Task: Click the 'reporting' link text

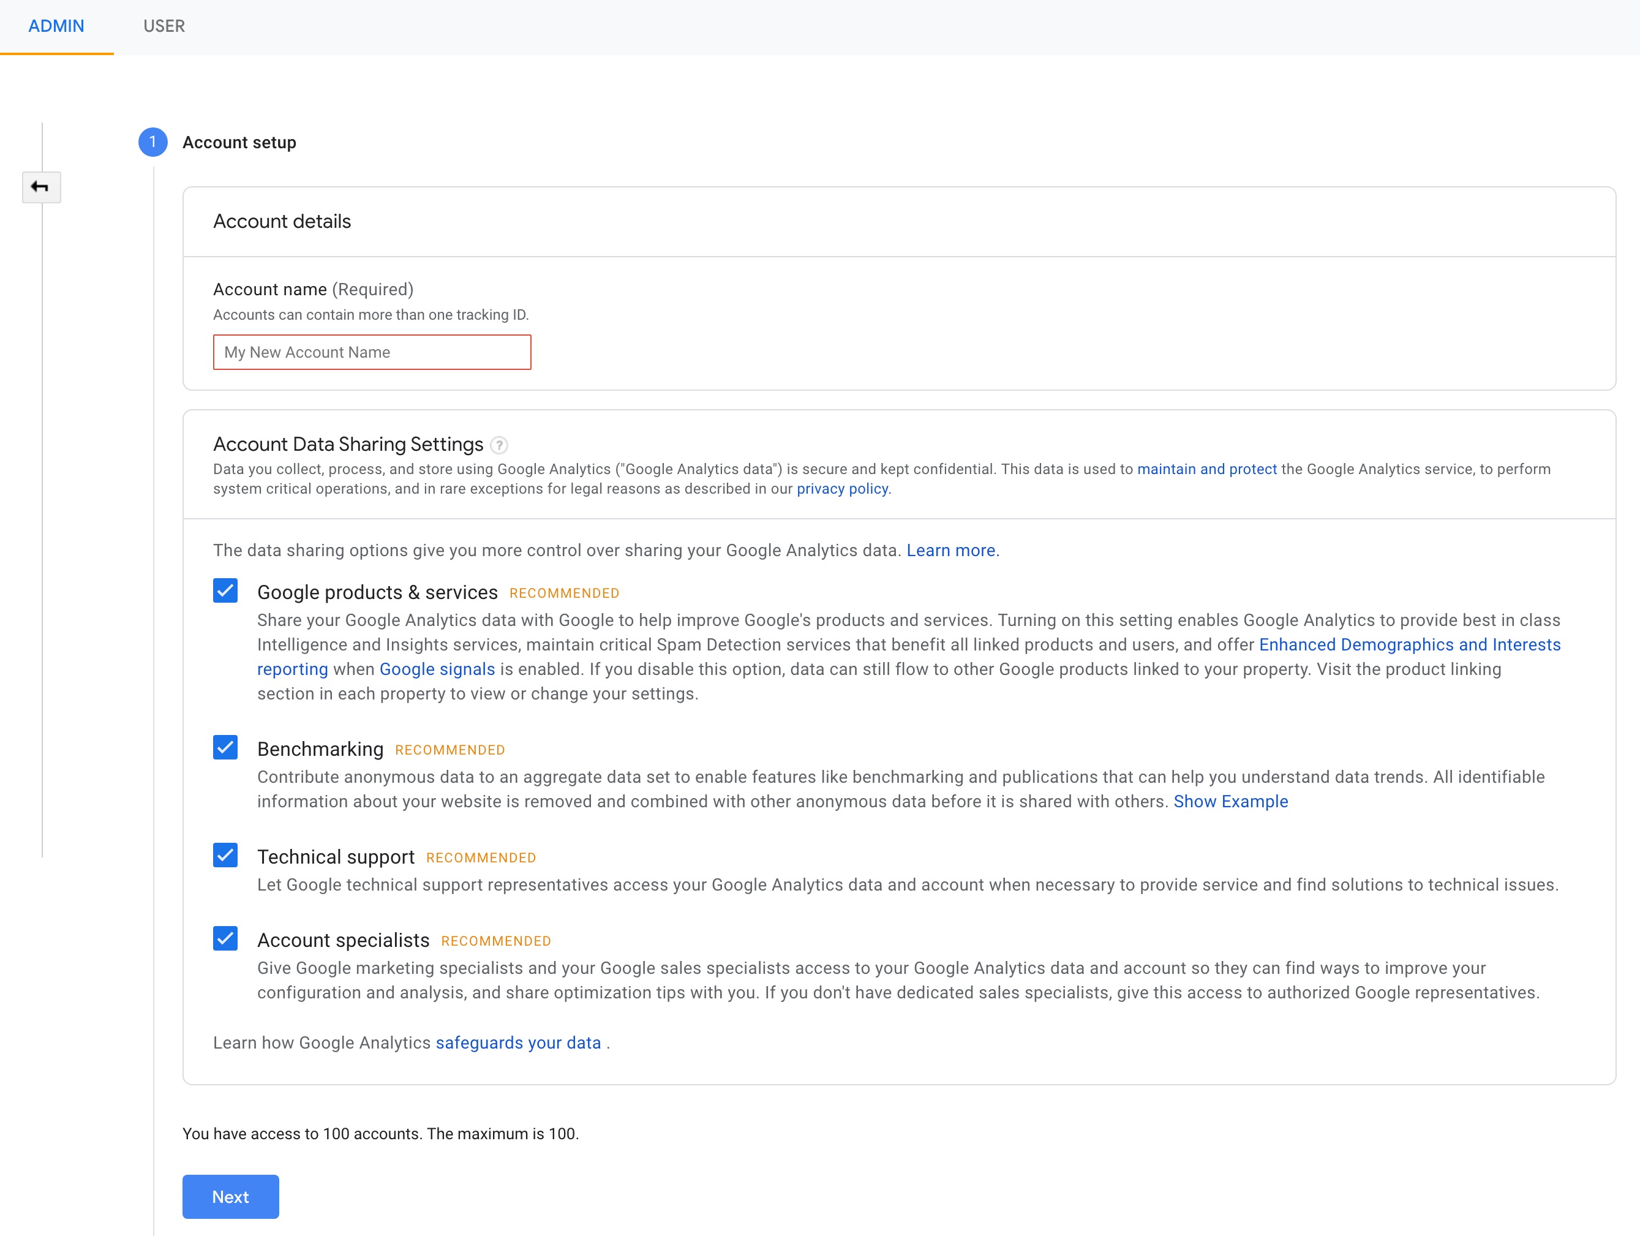Action: [292, 669]
